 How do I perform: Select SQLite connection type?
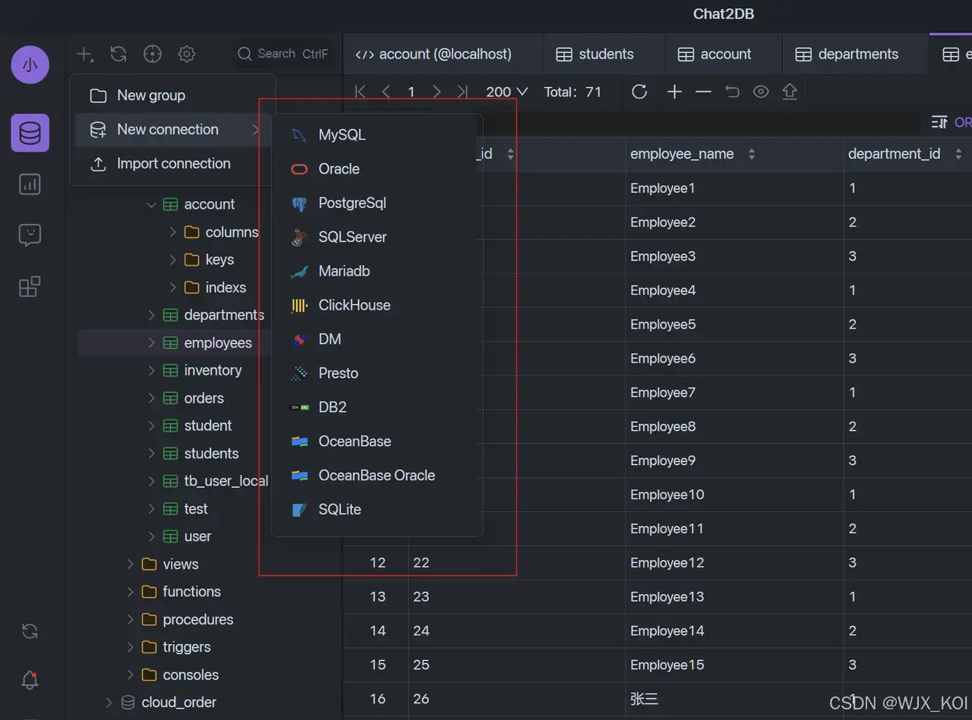(x=377, y=510)
